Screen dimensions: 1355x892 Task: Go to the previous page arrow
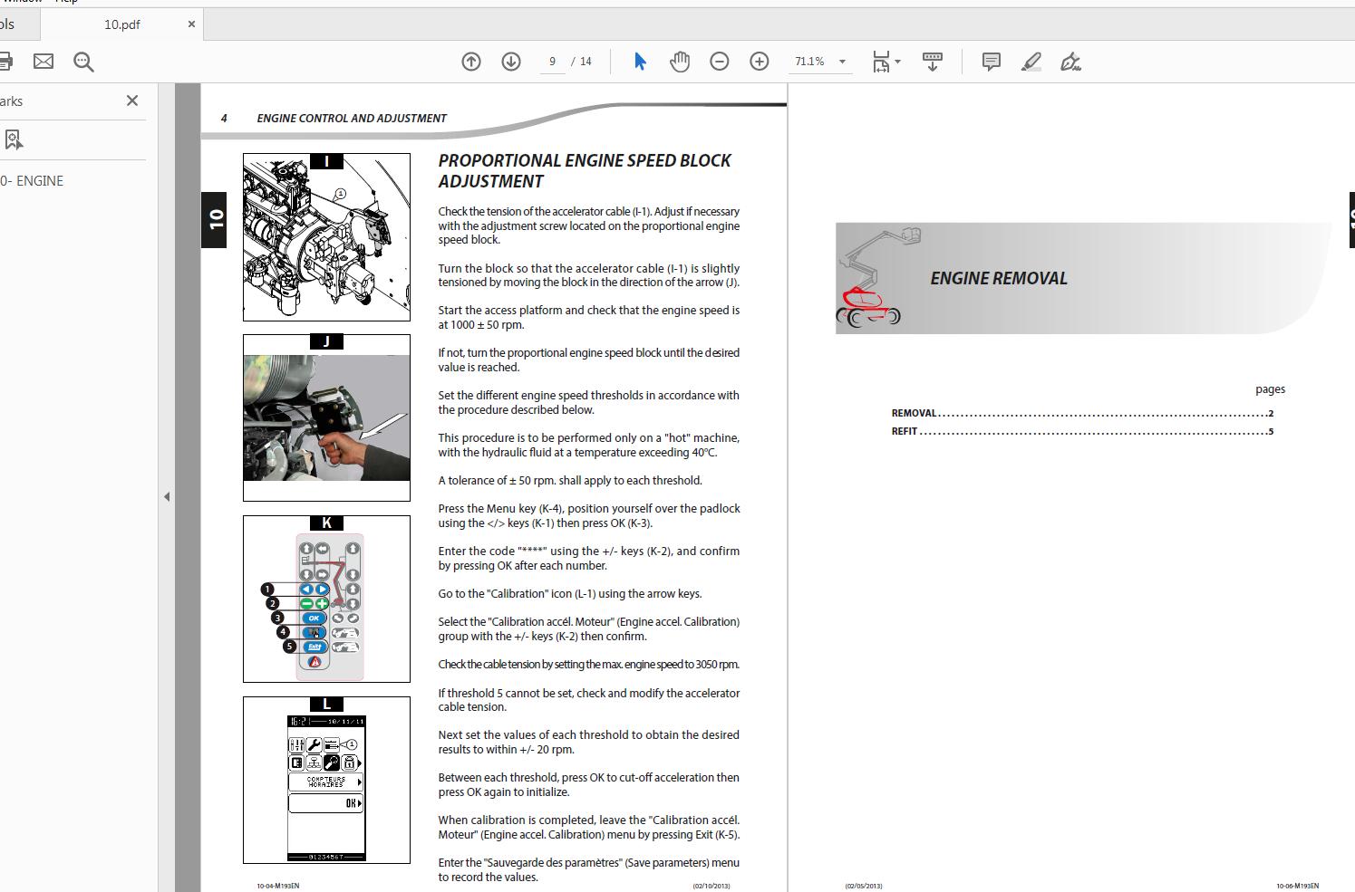(x=471, y=62)
